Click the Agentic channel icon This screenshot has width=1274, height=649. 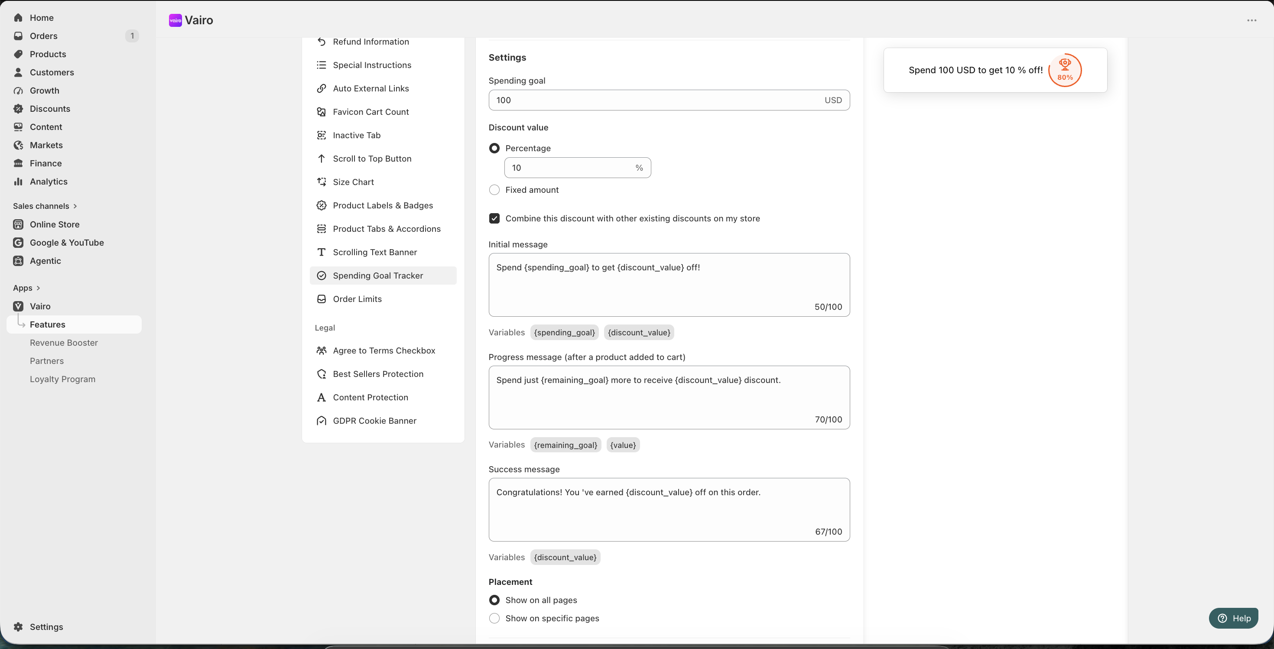[x=18, y=261]
